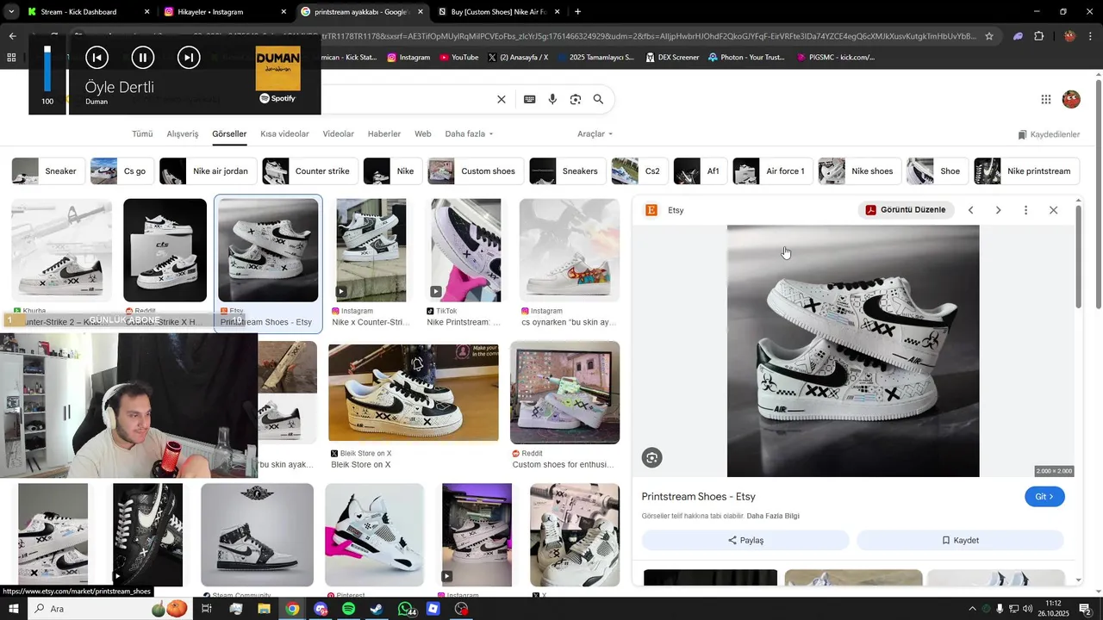Select the Nike printstream filter chip
The image size is (1103, 620).
(x=1026, y=170)
